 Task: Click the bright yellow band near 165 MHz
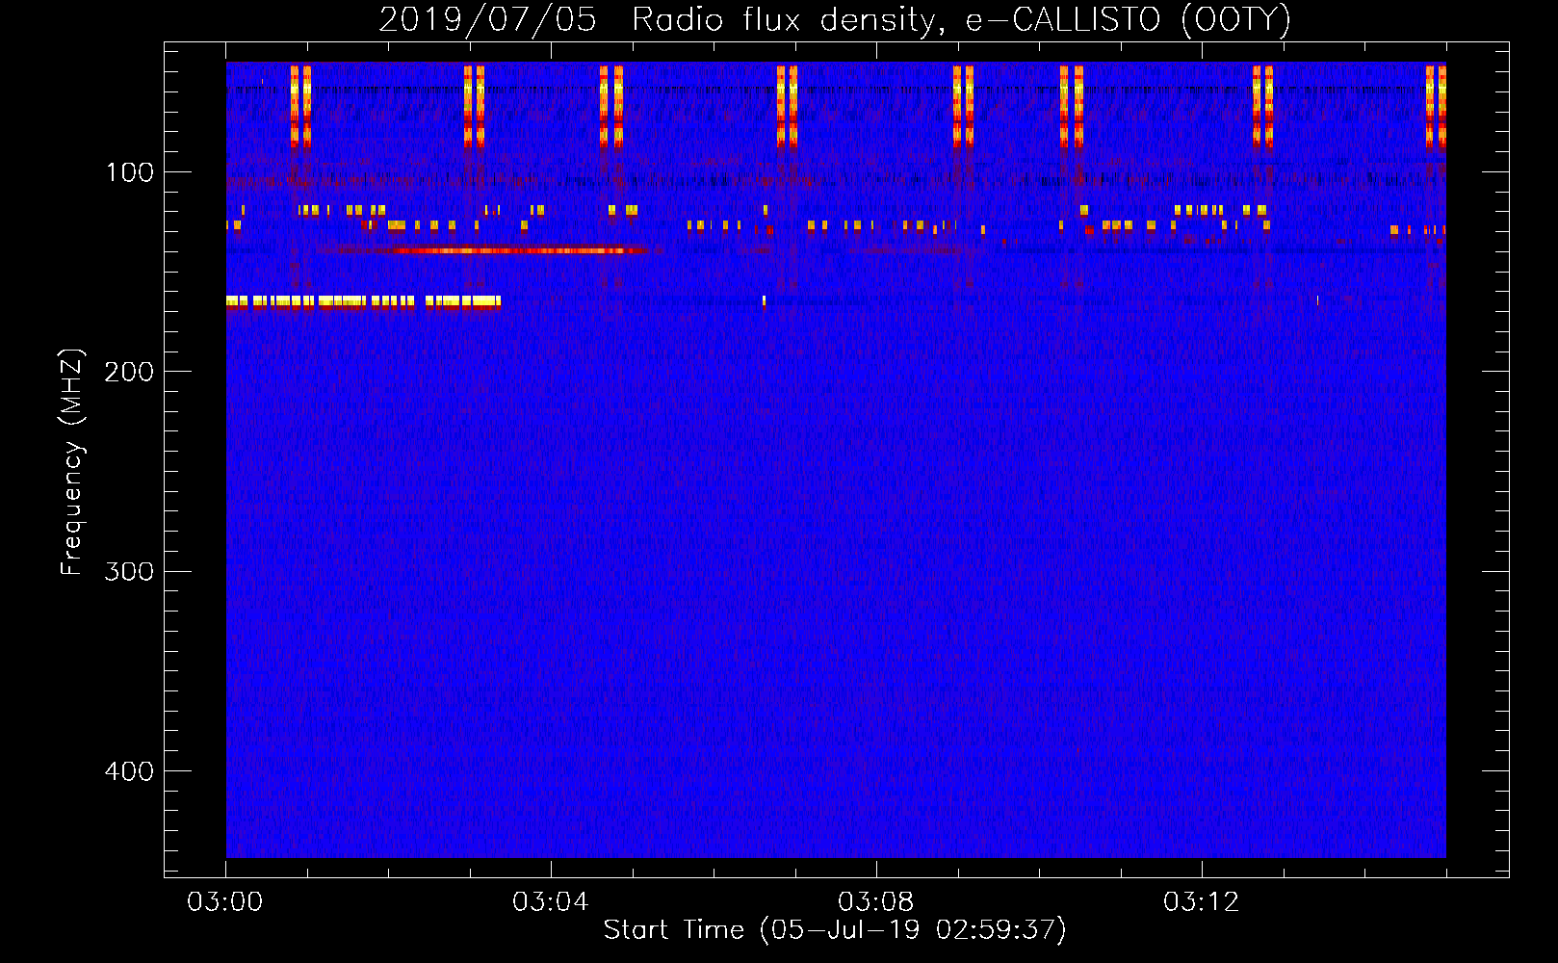point(364,301)
